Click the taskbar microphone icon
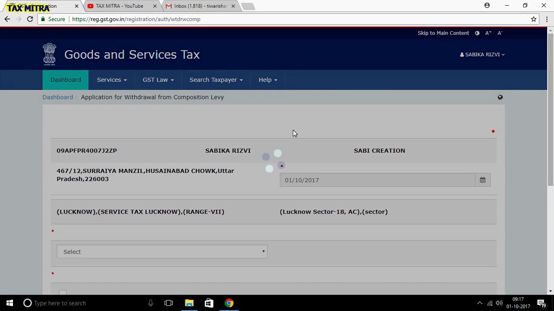Image resolution: width=554 pixels, height=311 pixels. (151, 303)
